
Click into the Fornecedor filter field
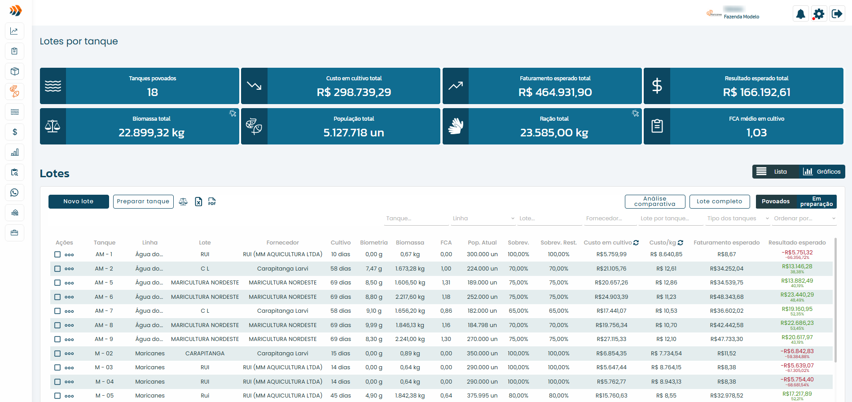coord(610,218)
